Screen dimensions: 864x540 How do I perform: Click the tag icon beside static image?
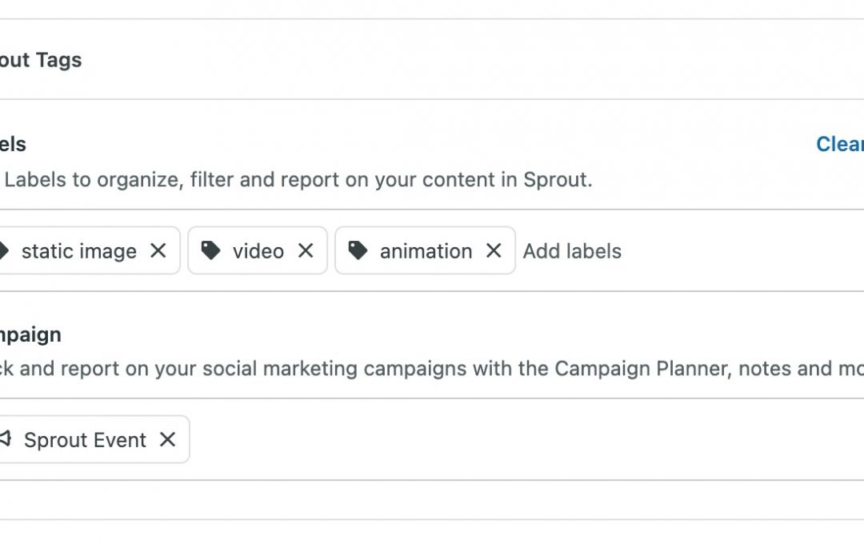tap(4, 251)
